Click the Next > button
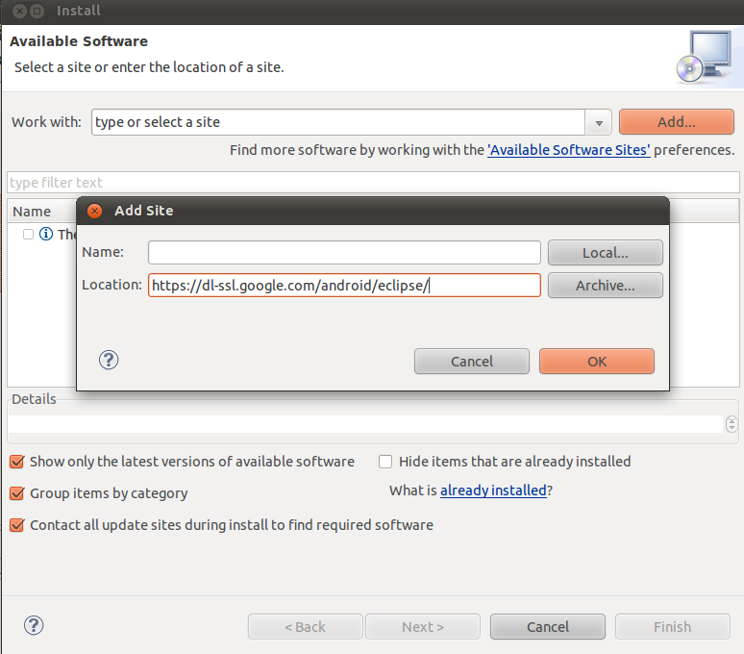The image size is (744, 654). click(423, 626)
